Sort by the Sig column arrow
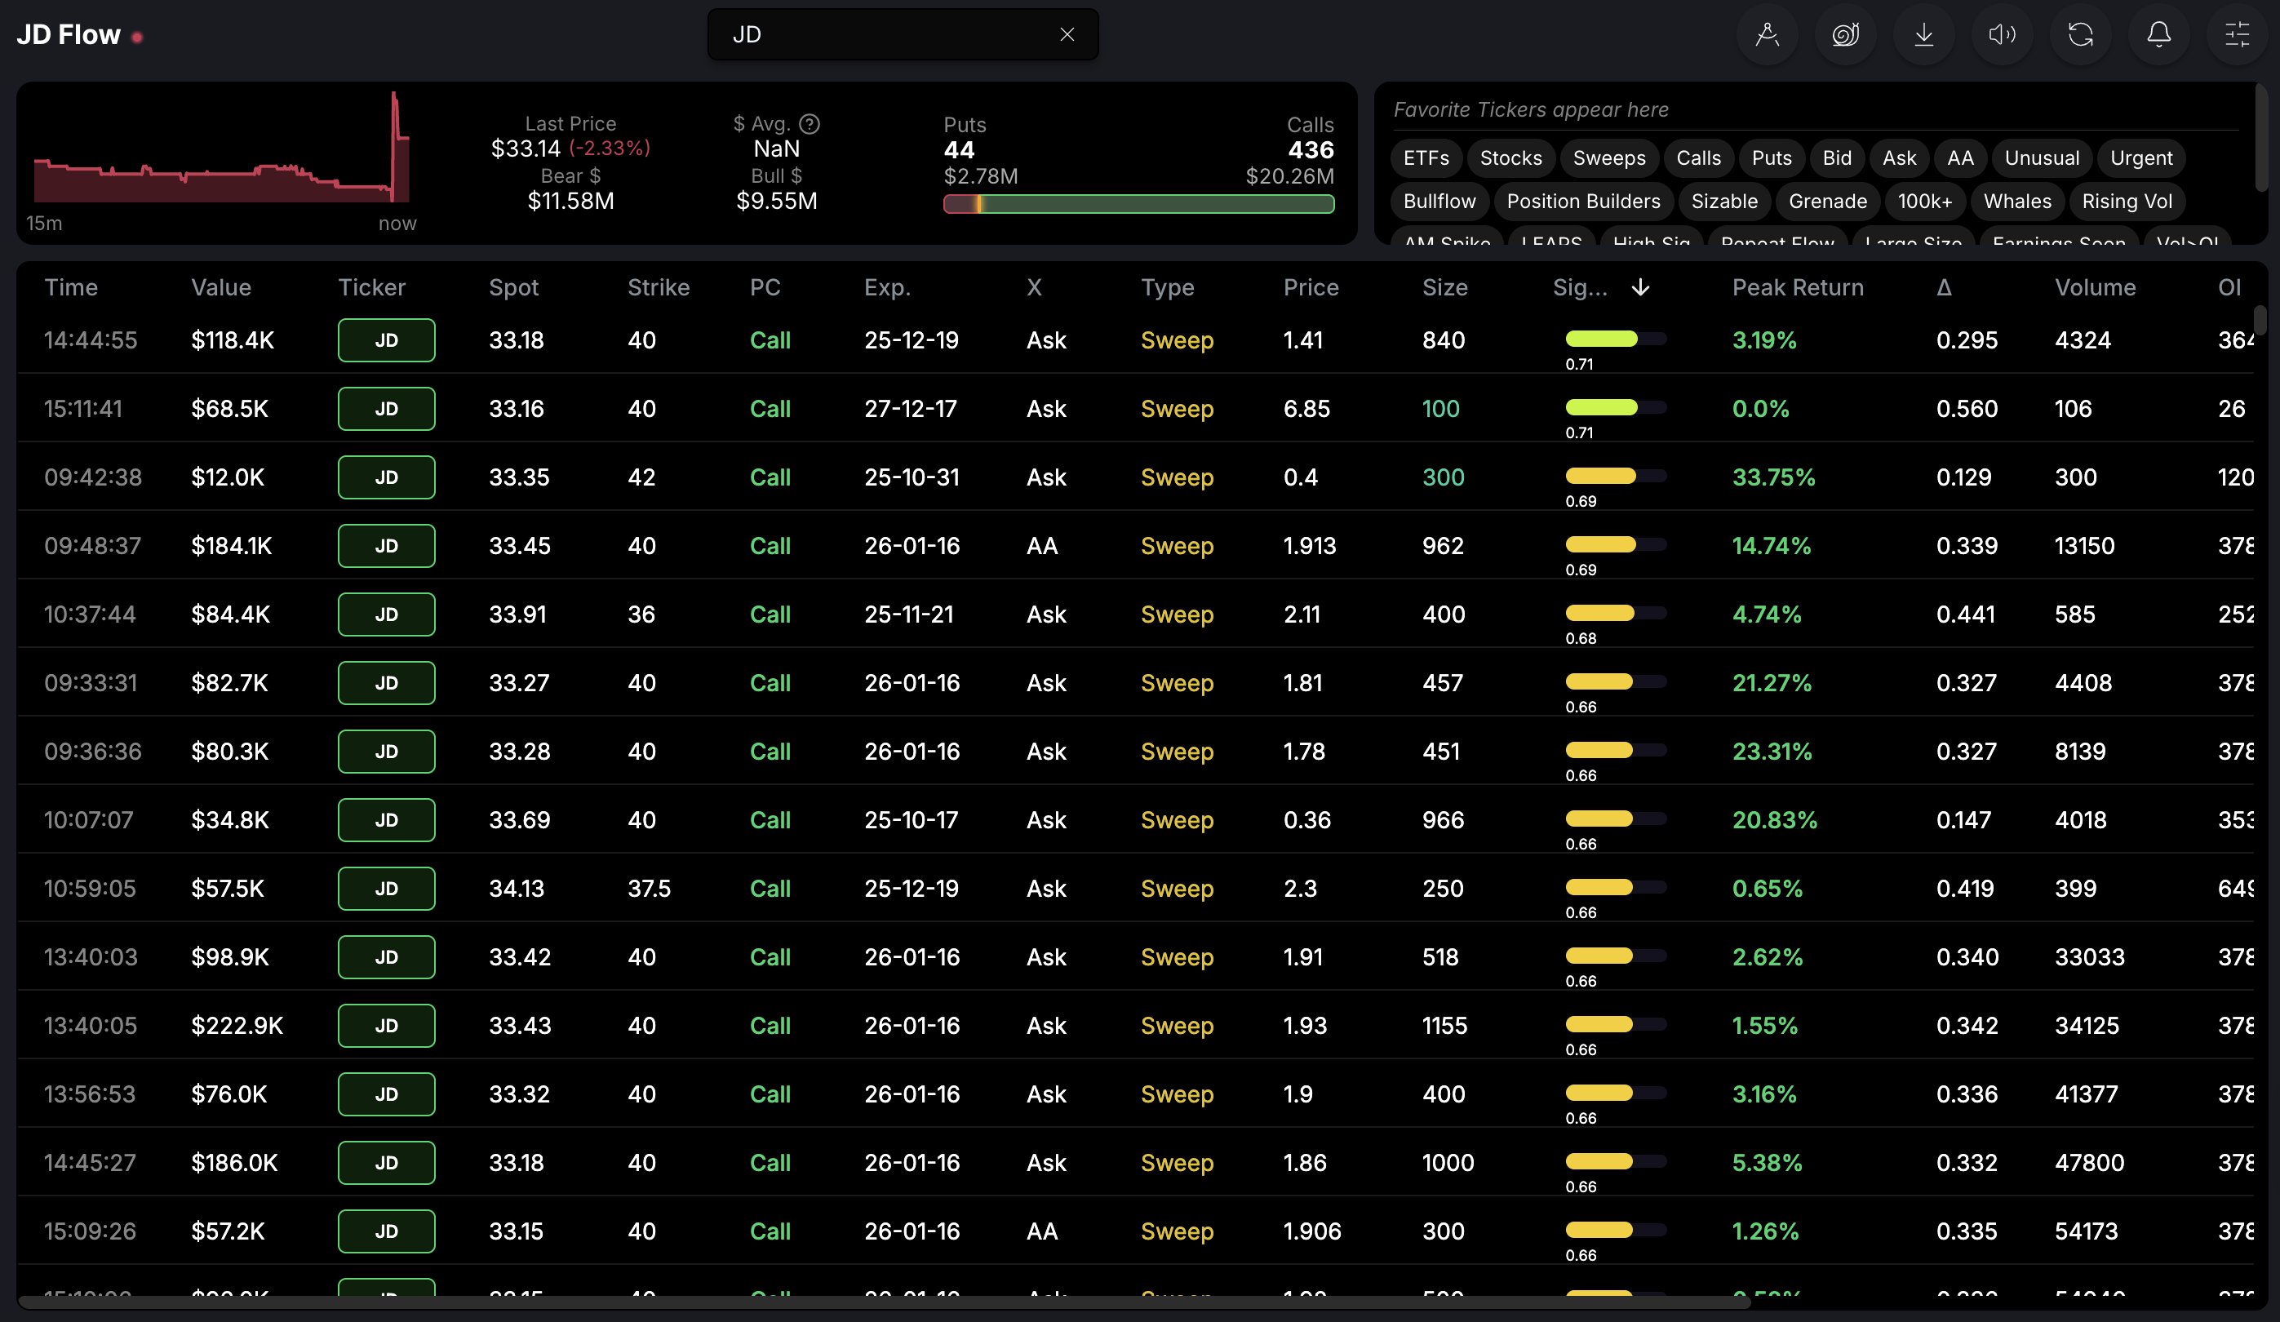The width and height of the screenshot is (2280, 1322). click(x=1640, y=288)
